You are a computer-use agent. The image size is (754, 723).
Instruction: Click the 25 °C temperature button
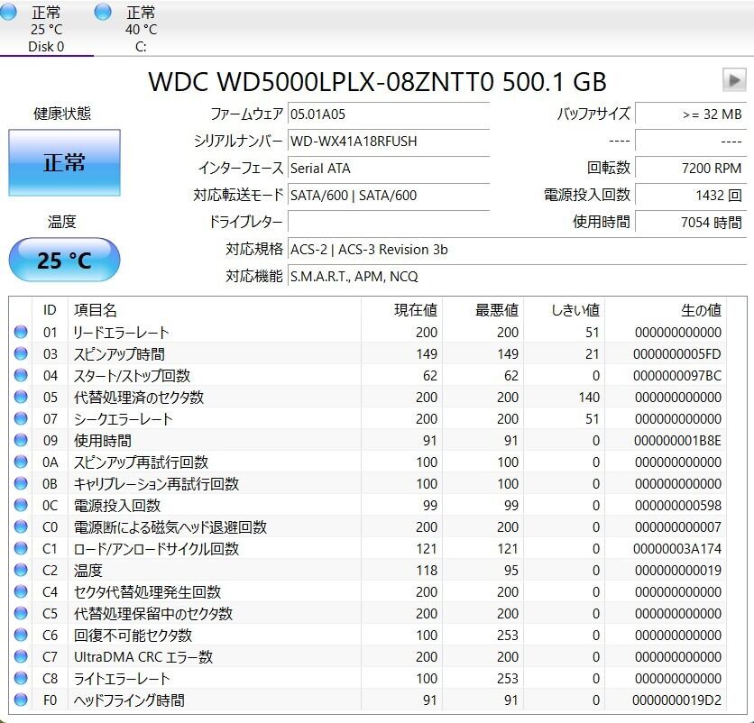64,261
